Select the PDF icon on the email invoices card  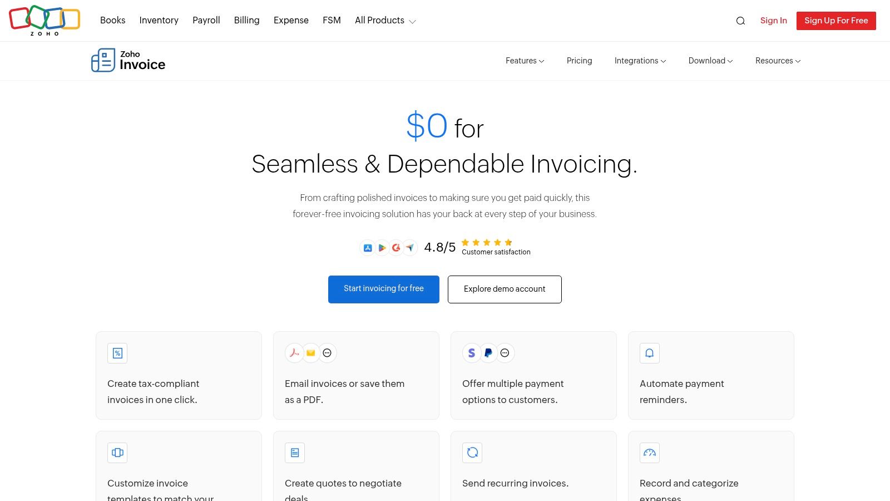tap(294, 352)
